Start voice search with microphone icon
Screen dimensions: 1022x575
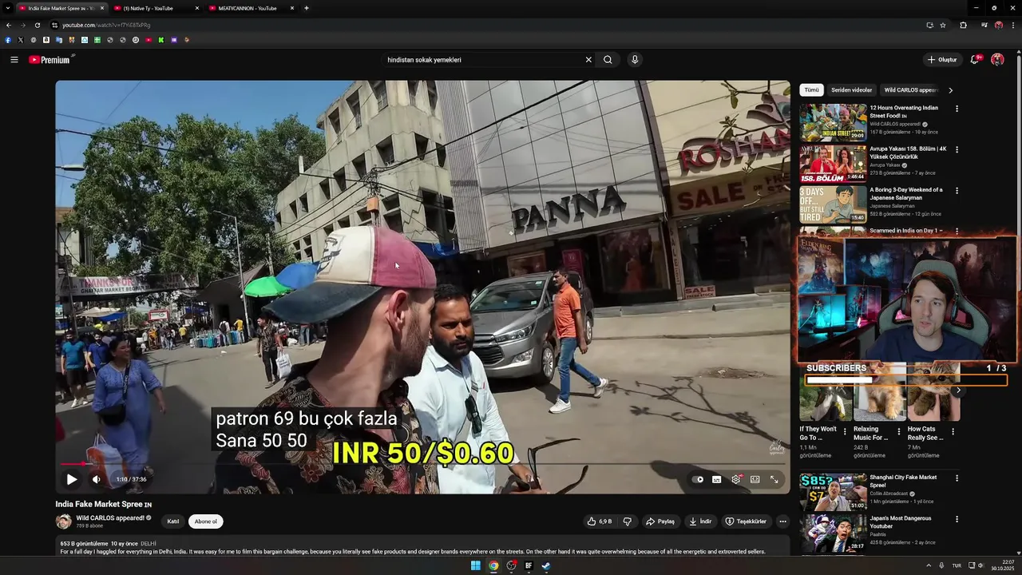pyautogui.click(x=635, y=60)
